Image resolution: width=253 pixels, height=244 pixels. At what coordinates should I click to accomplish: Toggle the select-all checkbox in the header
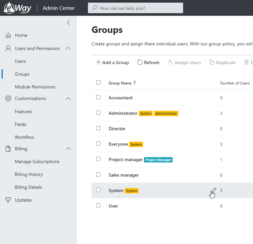click(98, 83)
